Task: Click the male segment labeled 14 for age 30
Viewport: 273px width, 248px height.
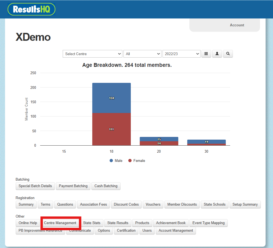Action: pos(207,142)
